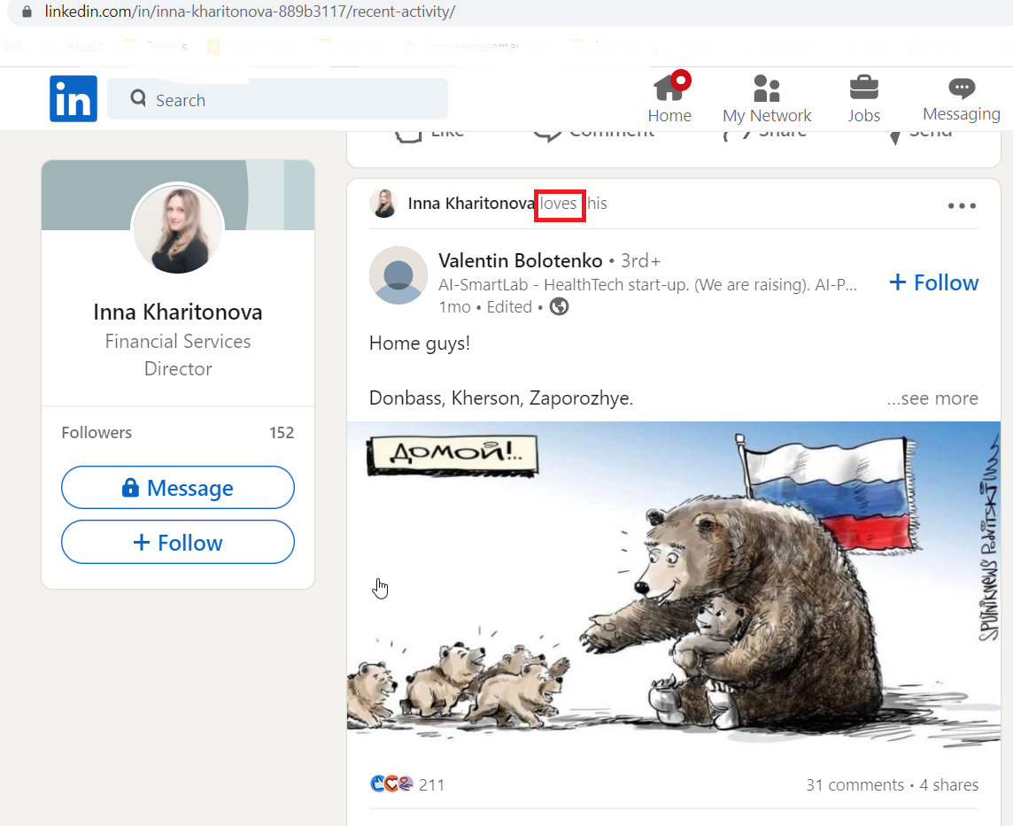Click the Financial Services Director headline
1013x826 pixels.
(178, 354)
